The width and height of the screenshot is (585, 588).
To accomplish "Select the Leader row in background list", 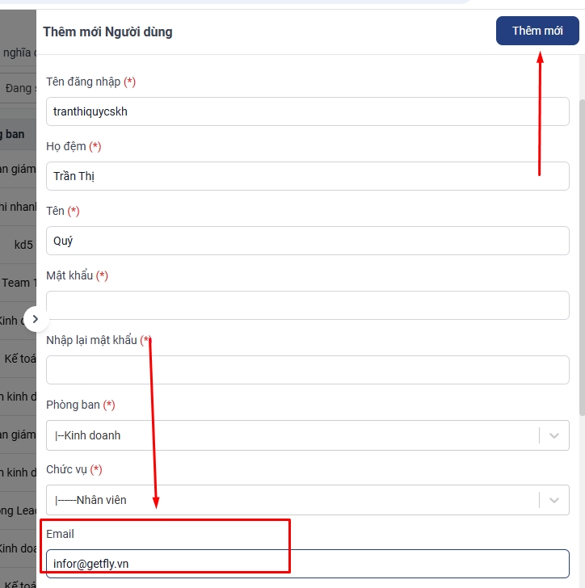I will tap(18, 510).
